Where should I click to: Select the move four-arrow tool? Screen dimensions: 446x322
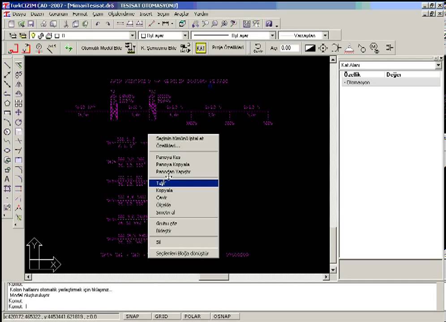(18, 113)
